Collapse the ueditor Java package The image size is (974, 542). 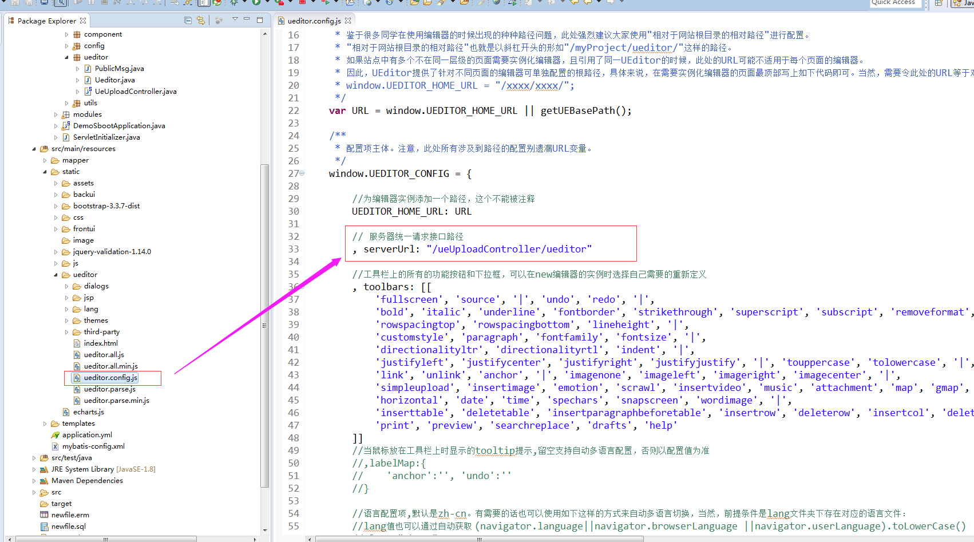point(66,57)
